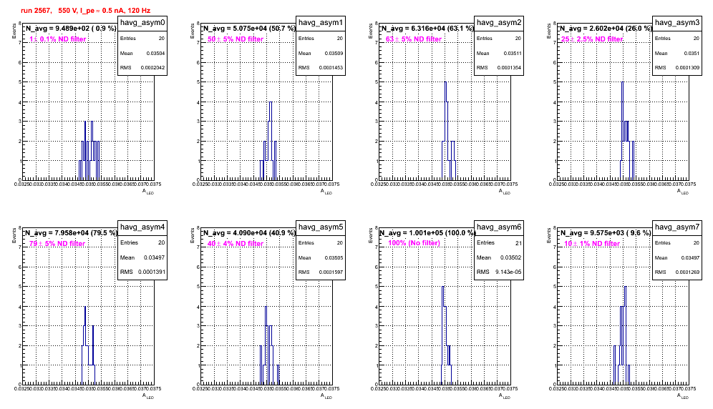Image resolution: width=713 pixels, height=409 pixels.
Task: Click the N_avg = 4.090e+04 label
Action: click(x=248, y=233)
